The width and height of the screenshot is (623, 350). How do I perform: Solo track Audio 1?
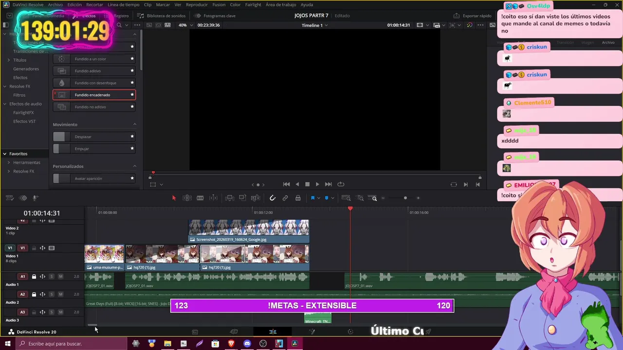52,277
